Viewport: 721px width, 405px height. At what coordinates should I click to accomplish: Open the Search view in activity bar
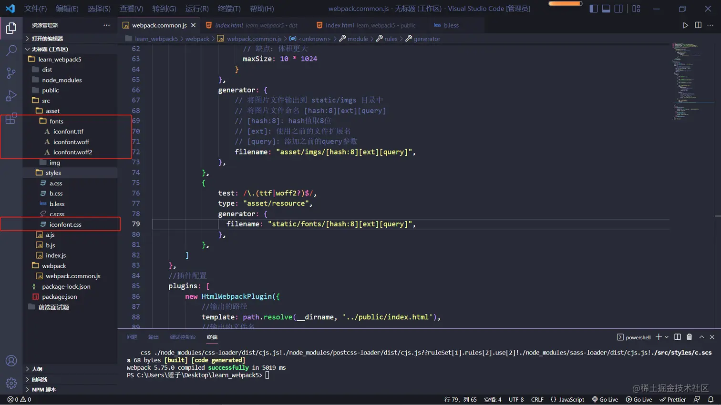11,51
